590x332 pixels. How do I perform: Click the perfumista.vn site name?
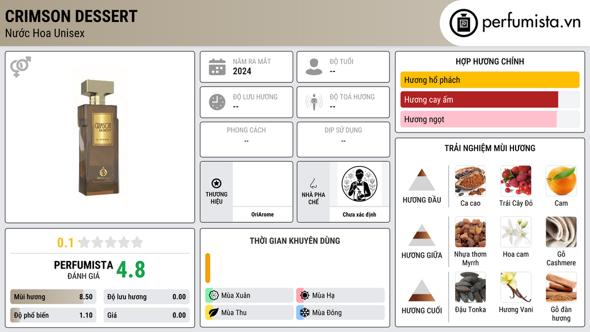tap(531, 22)
